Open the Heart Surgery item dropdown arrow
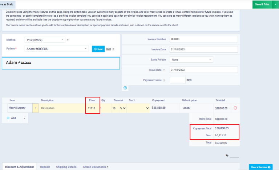Viewport: 279px width, 170px height. click(x=36, y=108)
